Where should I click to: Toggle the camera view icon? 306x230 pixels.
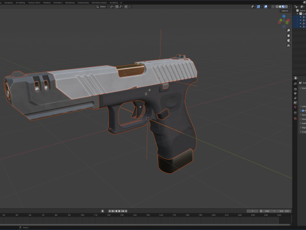coord(288,40)
